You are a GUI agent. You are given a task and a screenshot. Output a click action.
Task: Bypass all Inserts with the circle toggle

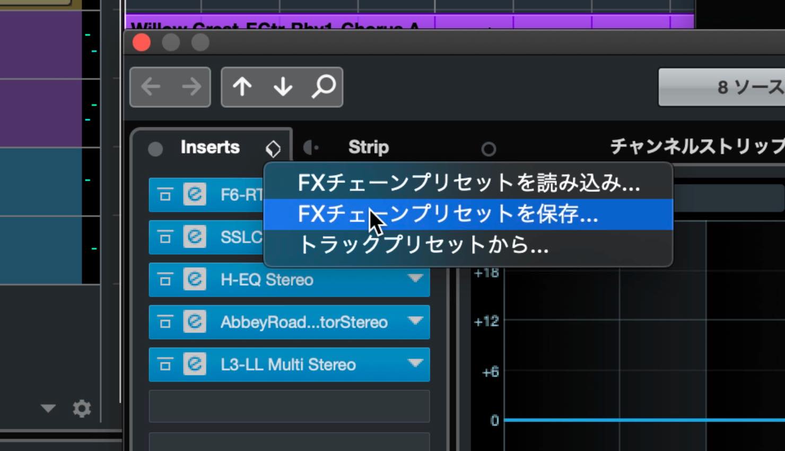pyautogui.click(x=155, y=149)
